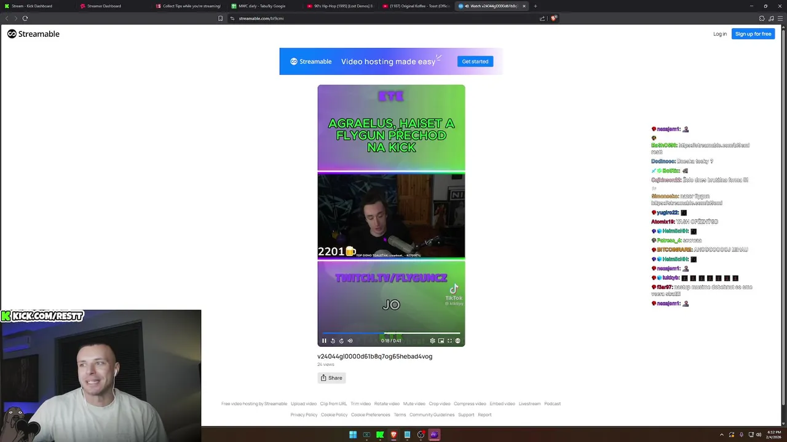Open Trim video footer link

click(361, 404)
